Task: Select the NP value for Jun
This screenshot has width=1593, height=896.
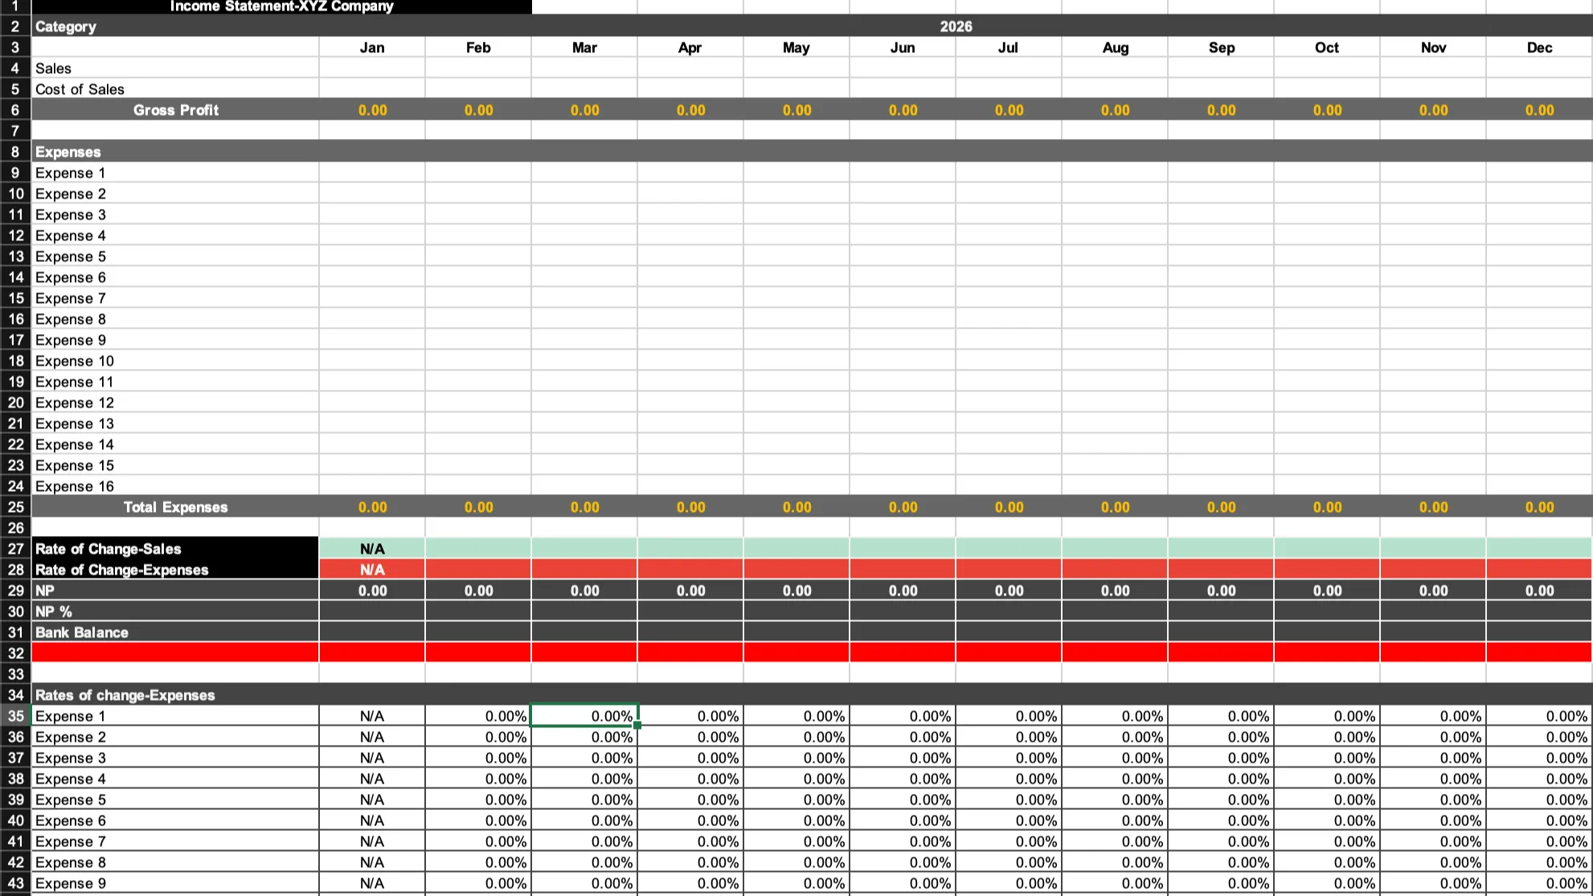Action: coord(903,591)
